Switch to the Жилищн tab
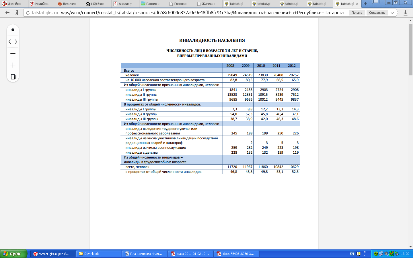This screenshot has height=258, width=413. (x=209, y=4)
